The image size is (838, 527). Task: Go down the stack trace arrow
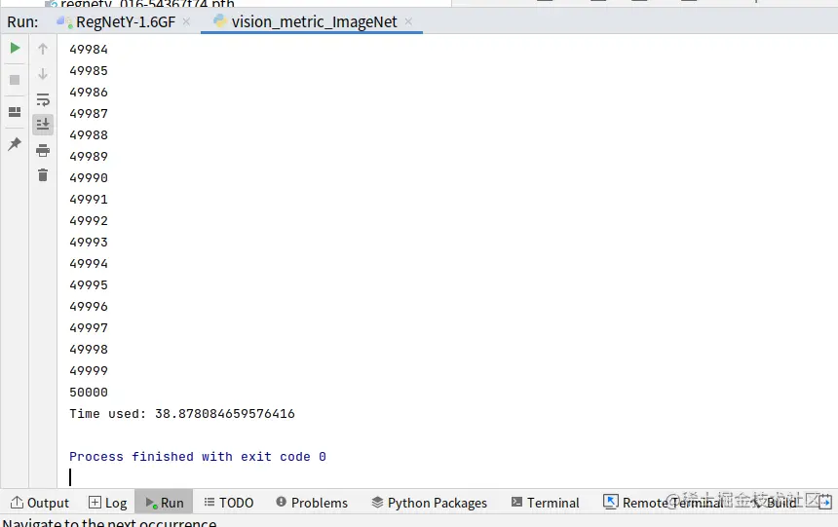(43, 74)
